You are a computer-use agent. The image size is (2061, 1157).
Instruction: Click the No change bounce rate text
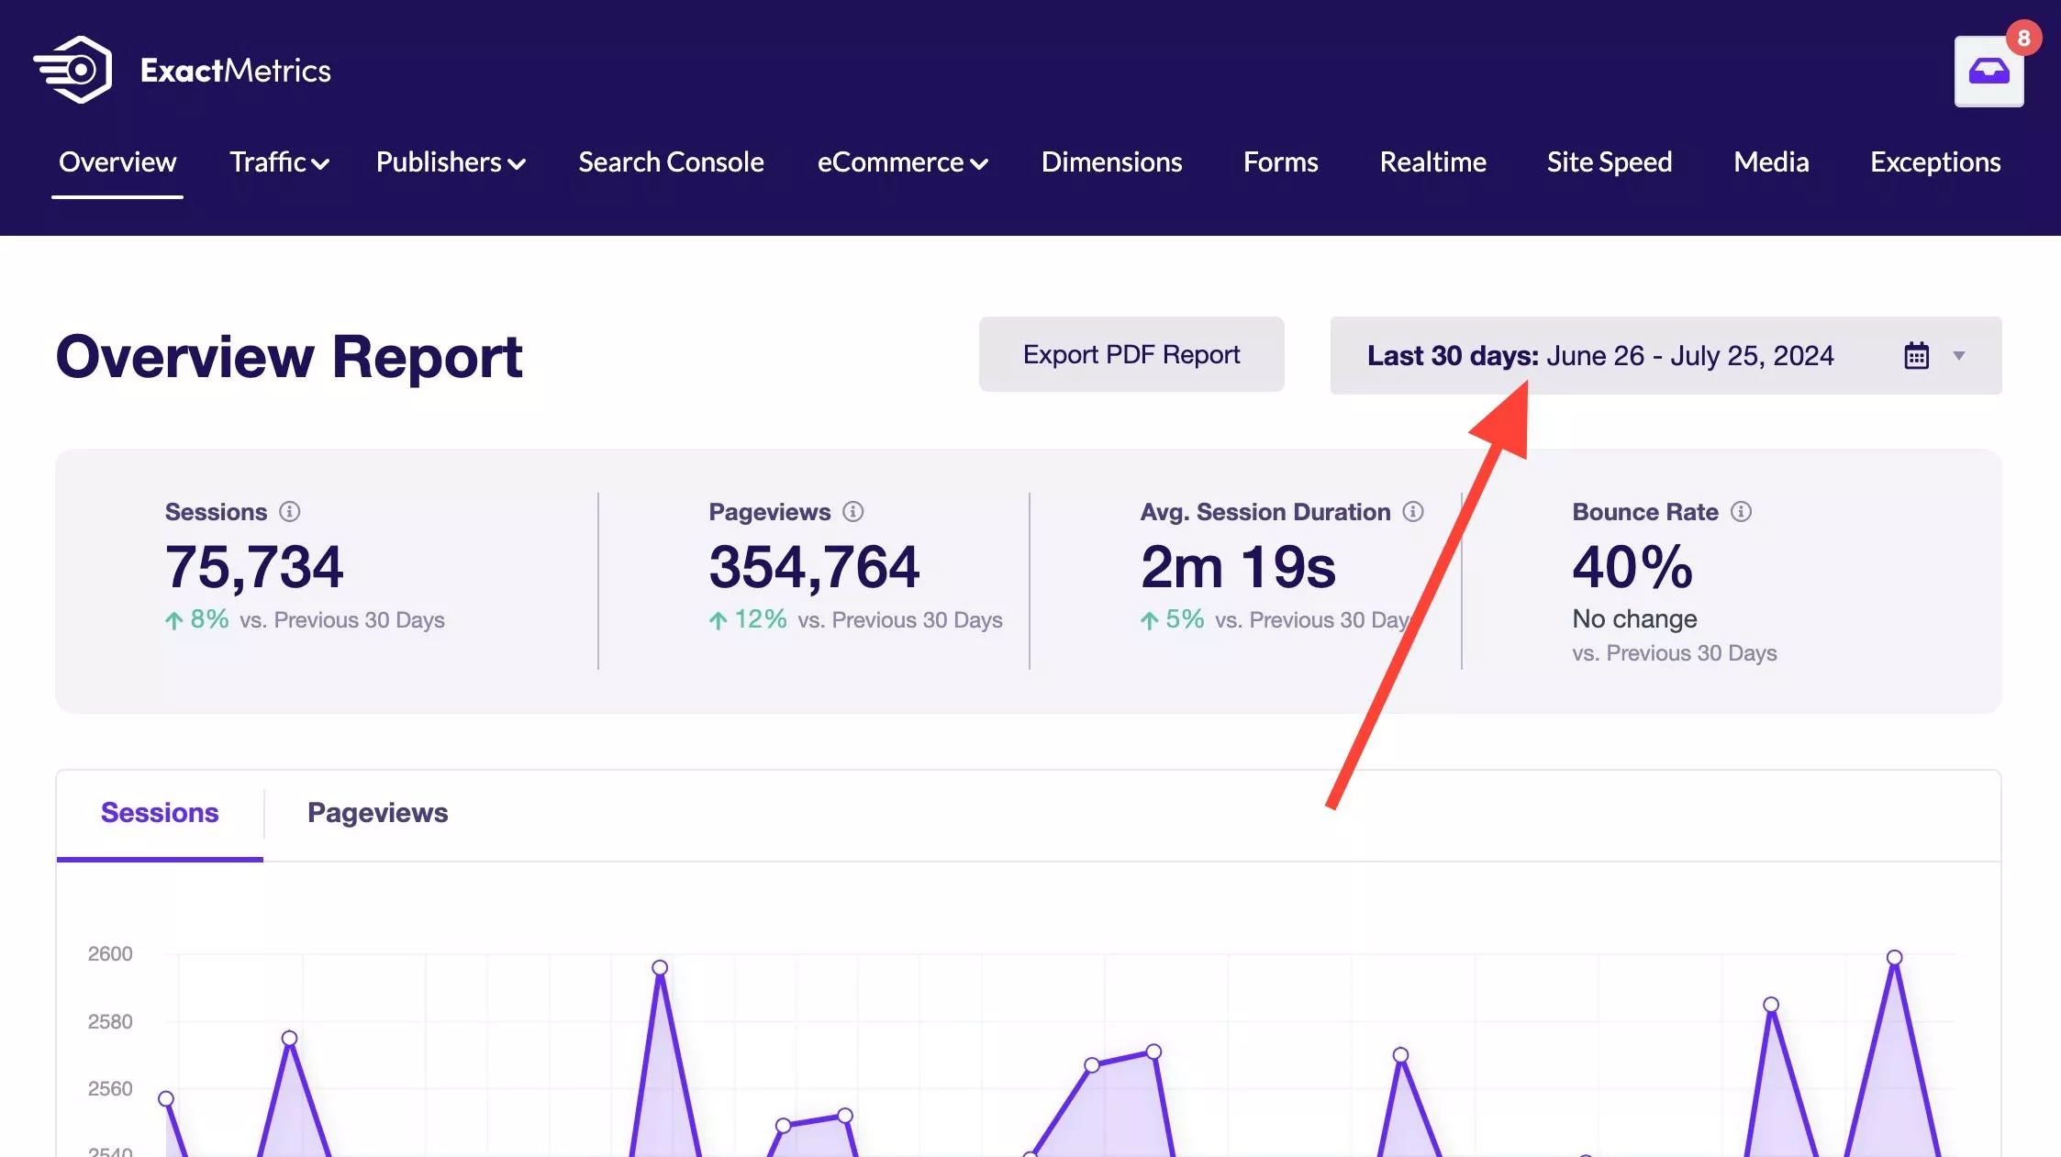click(1634, 619)
